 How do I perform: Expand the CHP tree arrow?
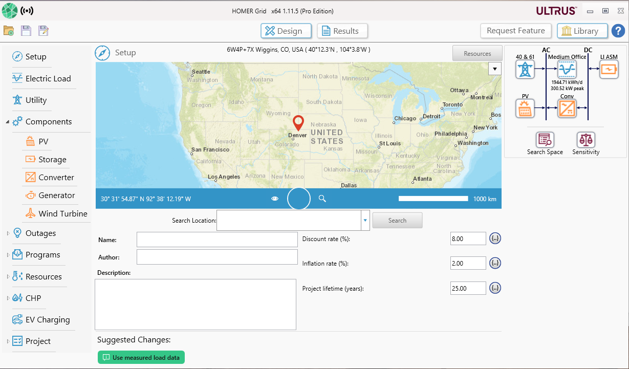[8, 298]
